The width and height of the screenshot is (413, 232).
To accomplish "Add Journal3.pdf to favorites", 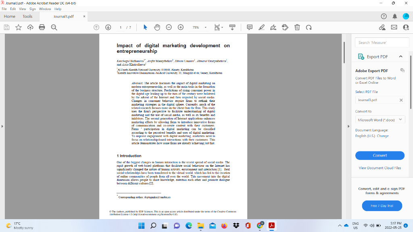I will [18, 27].
